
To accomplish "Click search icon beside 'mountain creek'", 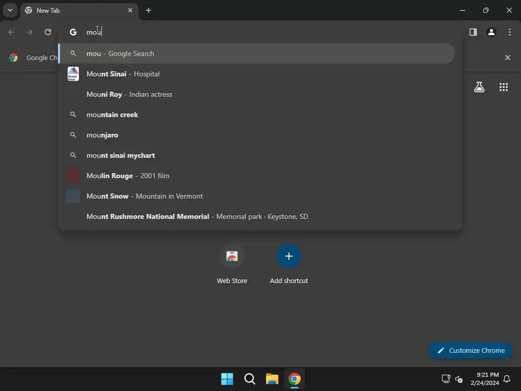I will [x=73, y=115].
